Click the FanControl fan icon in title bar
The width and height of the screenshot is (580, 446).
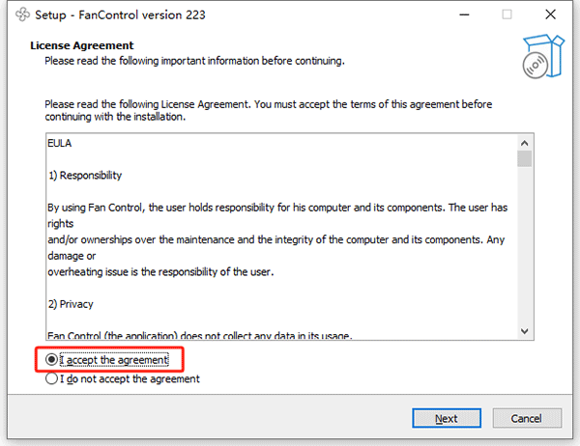(18, 15)
